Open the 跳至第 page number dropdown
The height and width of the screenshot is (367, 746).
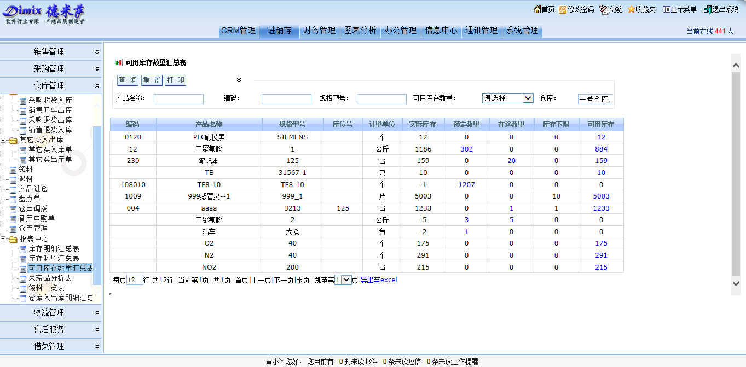click(346, 280)
